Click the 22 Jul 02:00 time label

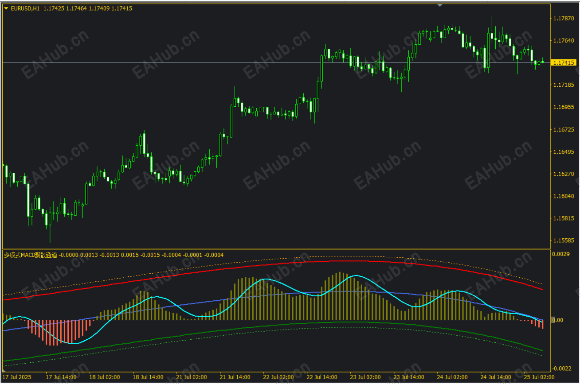pyautogui.click(x=278, y=377)
